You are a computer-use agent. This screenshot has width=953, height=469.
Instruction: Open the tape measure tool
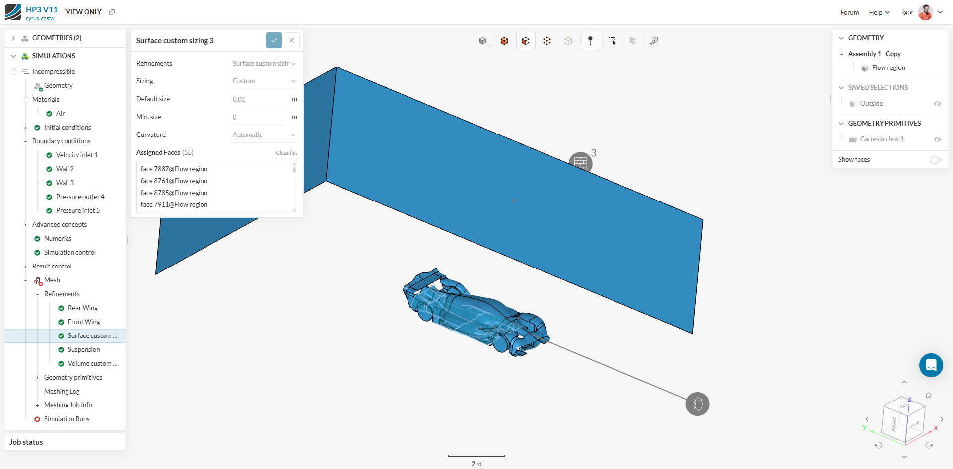click(654, 41)
